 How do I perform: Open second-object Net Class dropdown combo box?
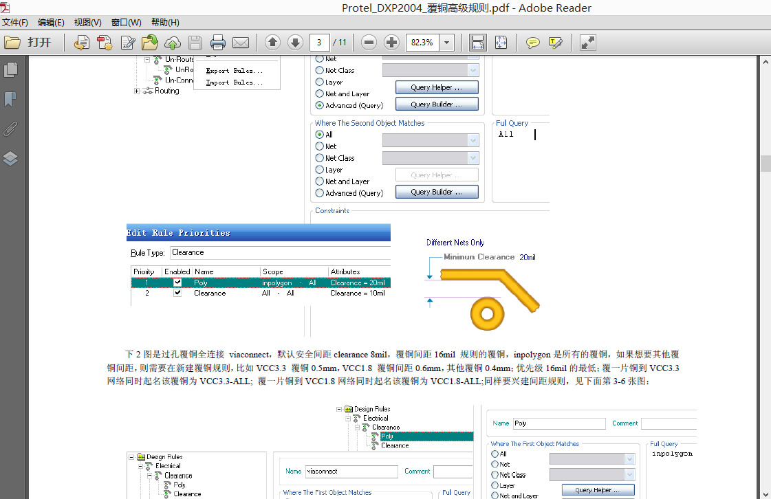[x=431, y=158]
